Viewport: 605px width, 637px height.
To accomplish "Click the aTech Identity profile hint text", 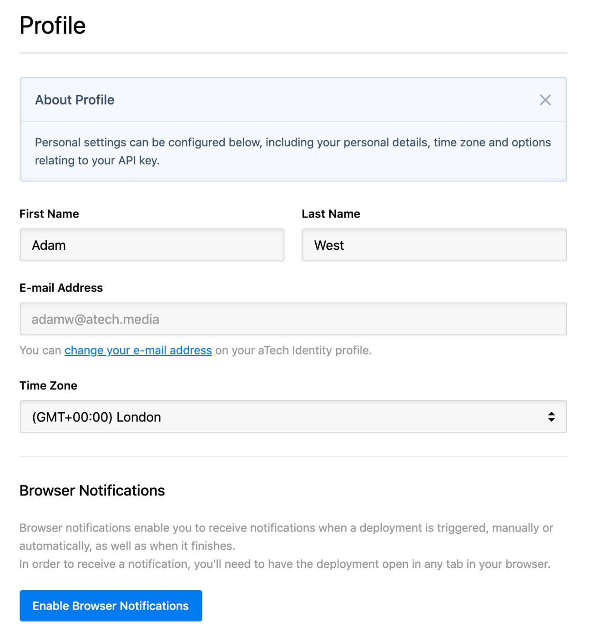I will (196, 350).
